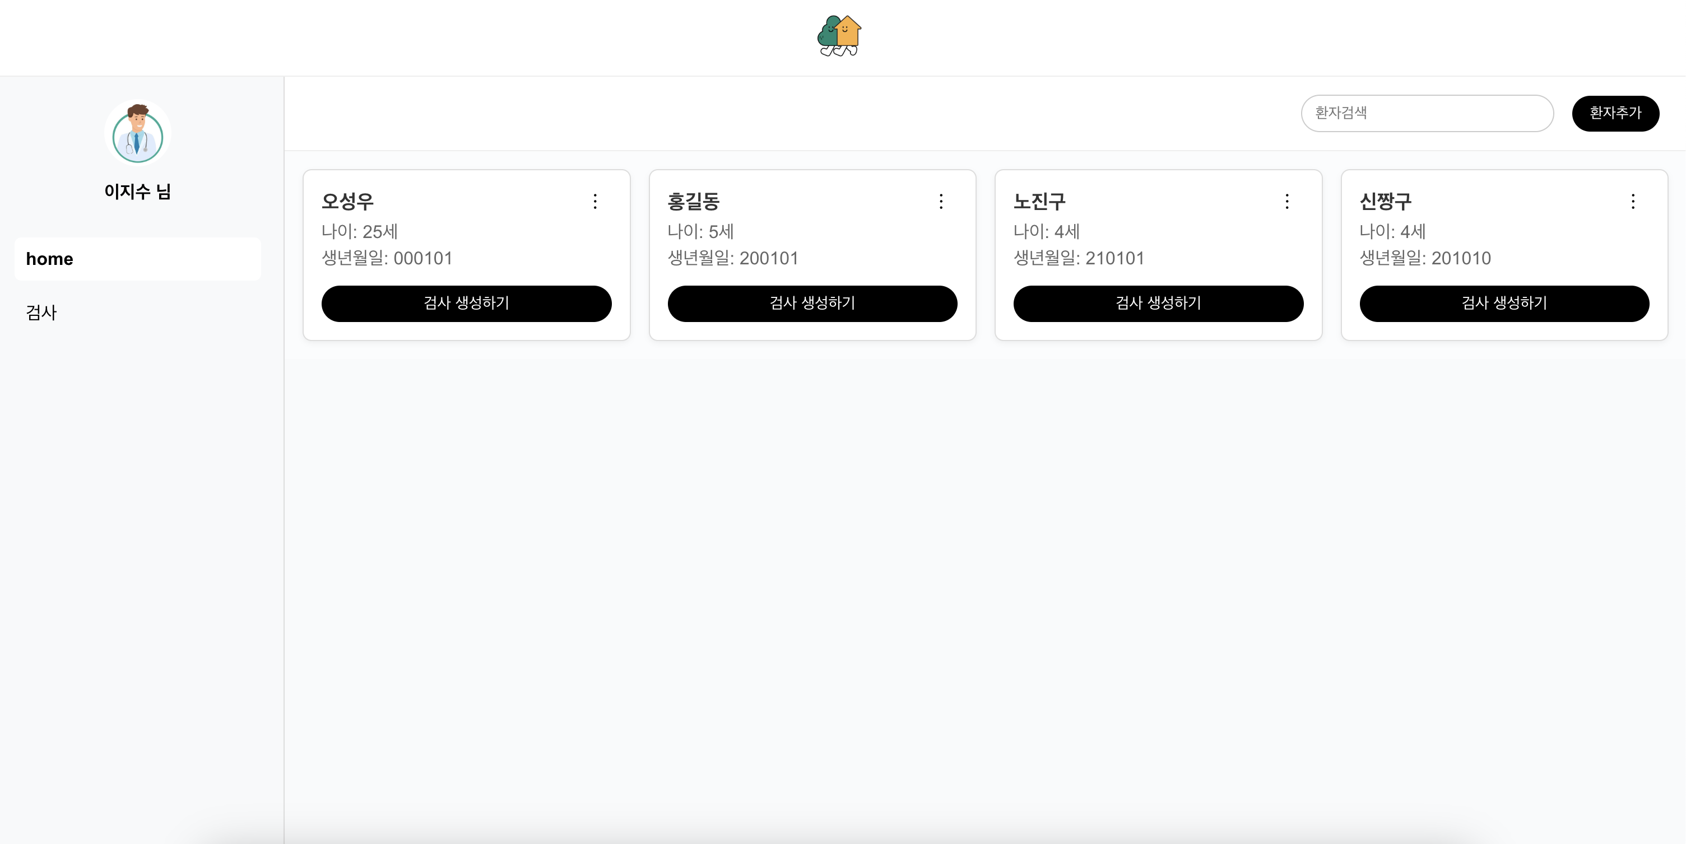The width and height of the screenshot is (1686, 844).
Task: Click the tree and house logo
Action: [x=839, y=36]
